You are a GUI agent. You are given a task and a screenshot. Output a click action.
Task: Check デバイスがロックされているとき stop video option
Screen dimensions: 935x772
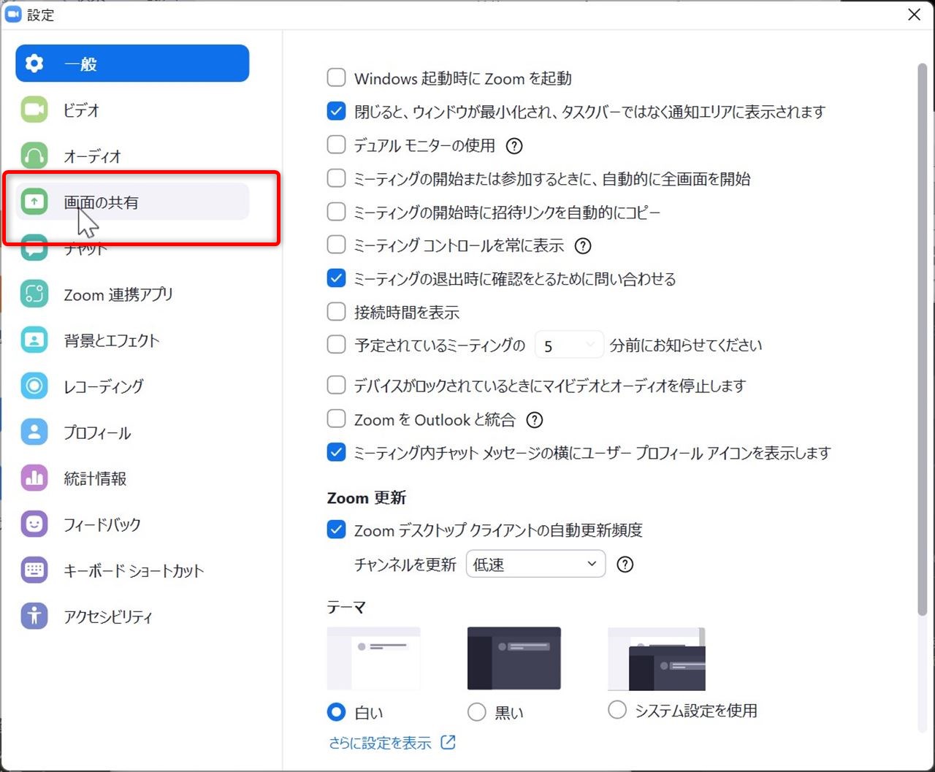click(336, 385)
